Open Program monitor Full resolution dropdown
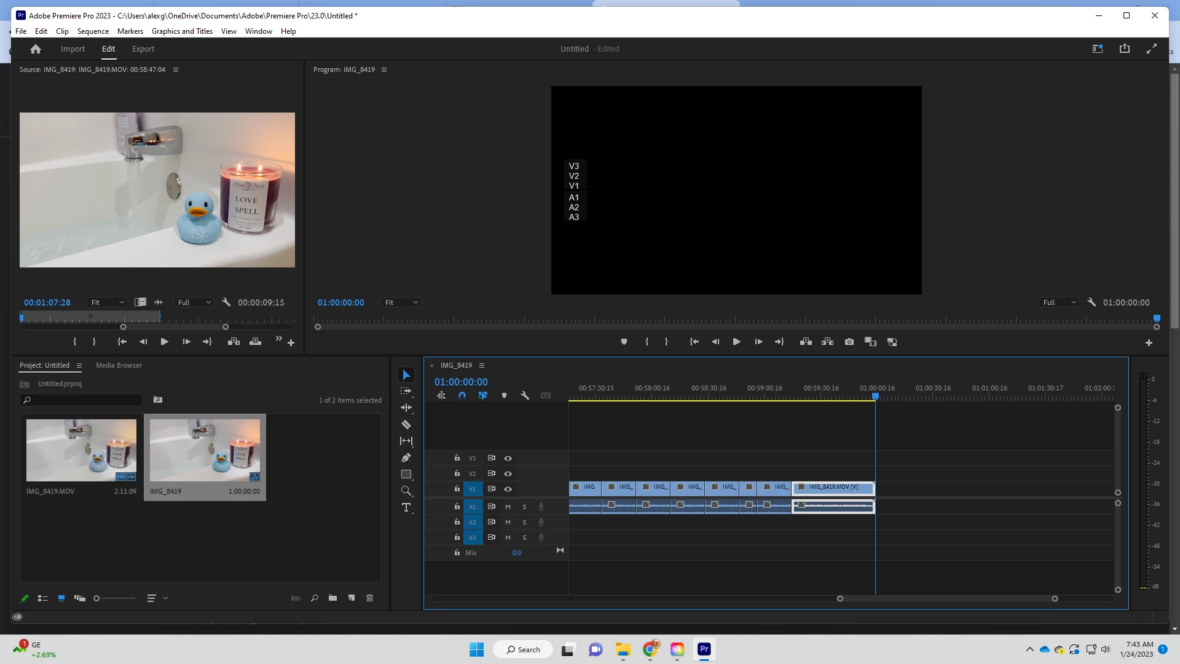This screenshot has height=664, width=1180. click(x=1060, y=302)
